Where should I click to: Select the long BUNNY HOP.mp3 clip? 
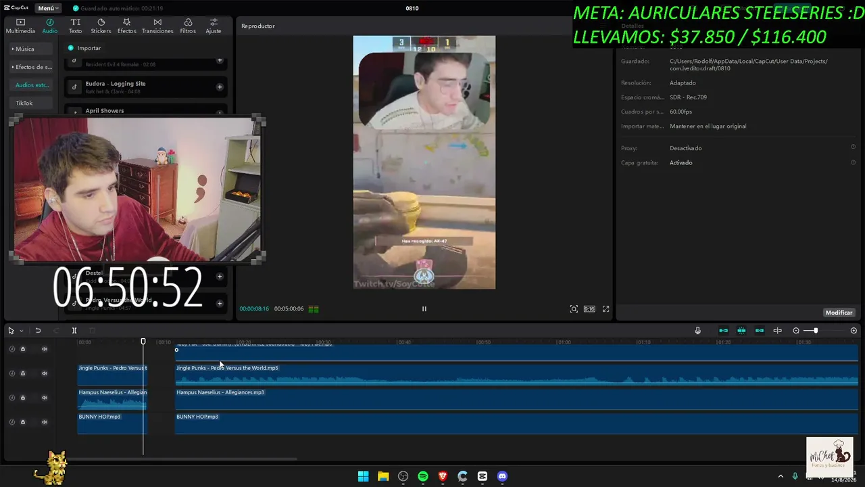click(x=516, y=423)
